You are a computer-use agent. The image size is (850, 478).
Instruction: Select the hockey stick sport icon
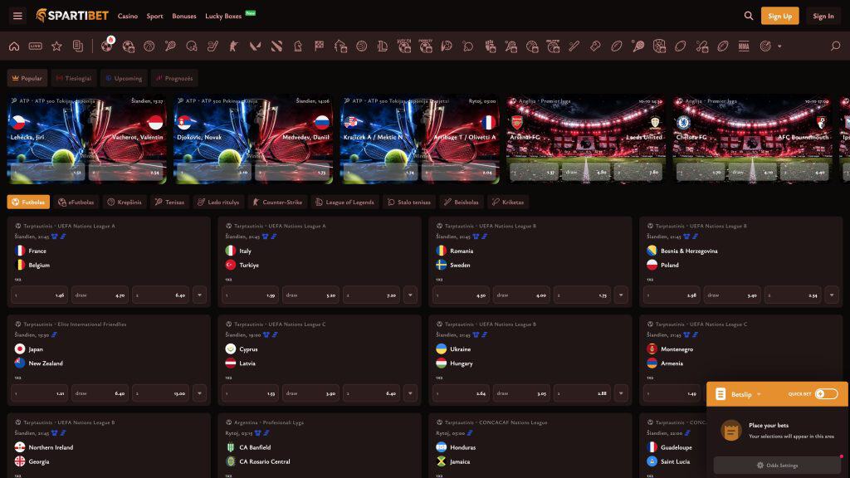[x=212, y=46]
